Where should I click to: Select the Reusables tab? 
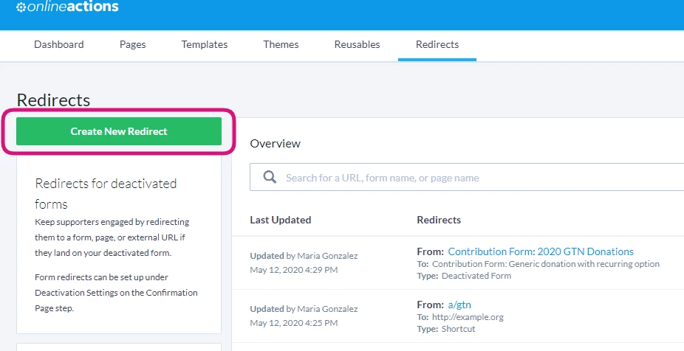click(358, 44)
